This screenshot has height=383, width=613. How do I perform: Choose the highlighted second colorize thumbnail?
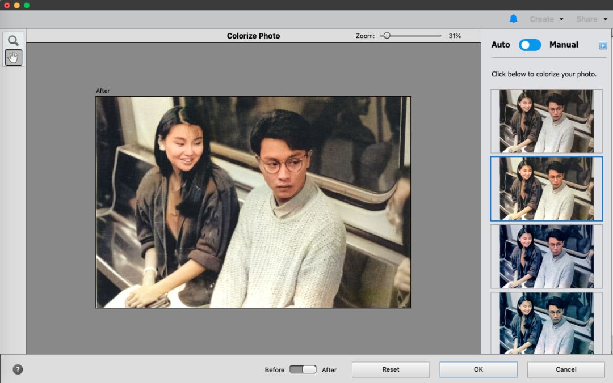(546, 189)
